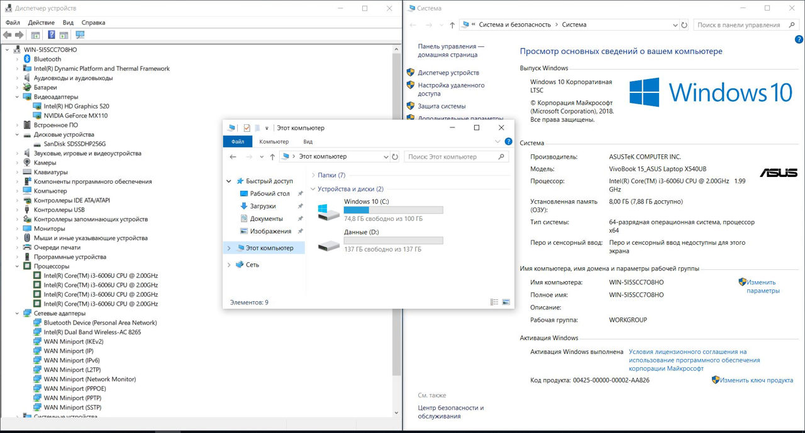Expand the Папки (7) group in Explorer

click(x=313, y=175)
